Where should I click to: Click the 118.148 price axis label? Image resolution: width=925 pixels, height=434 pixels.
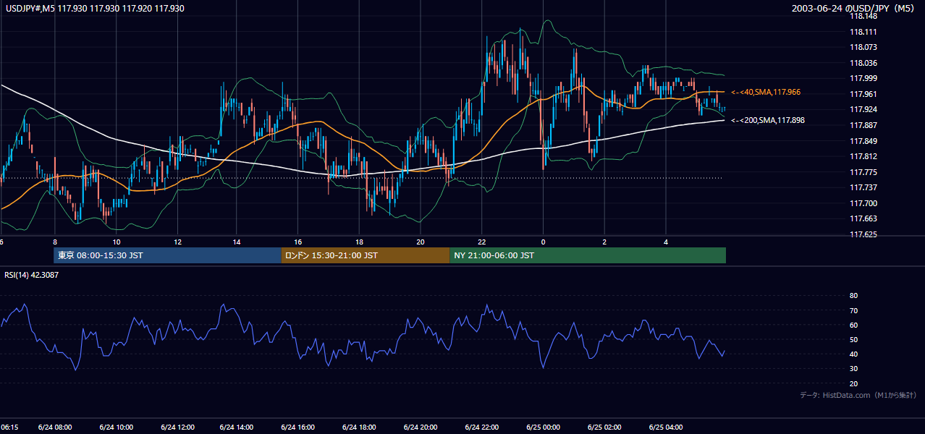tap(863, 16)
